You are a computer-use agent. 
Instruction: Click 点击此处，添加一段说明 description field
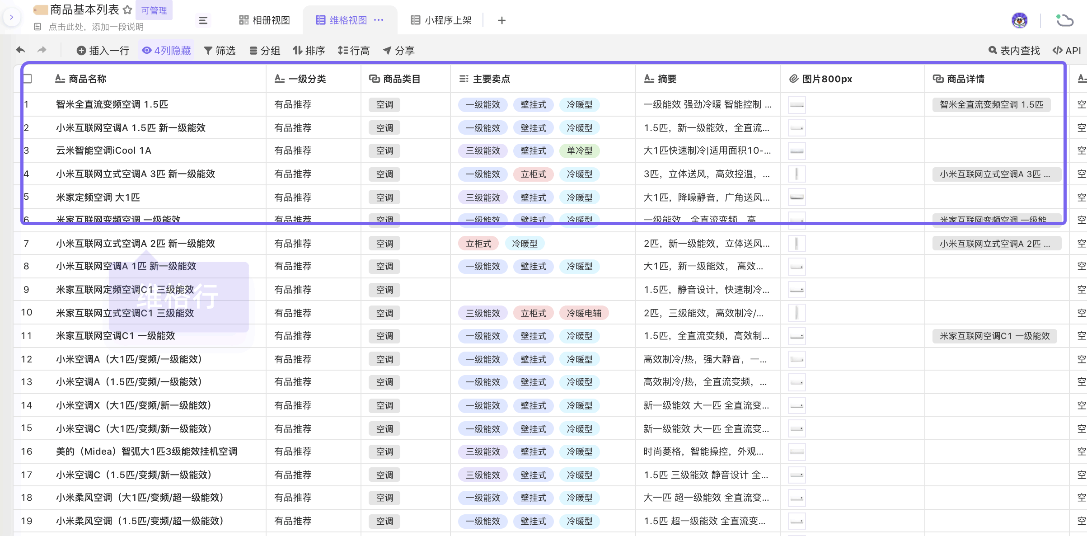coord(96,27)
